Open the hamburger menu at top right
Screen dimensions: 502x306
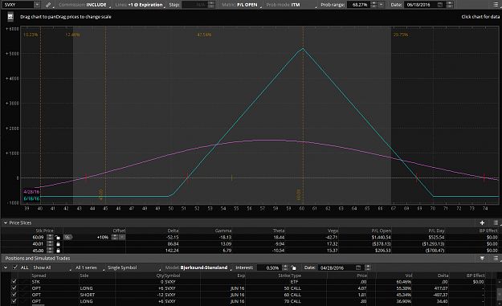point(496,5)
